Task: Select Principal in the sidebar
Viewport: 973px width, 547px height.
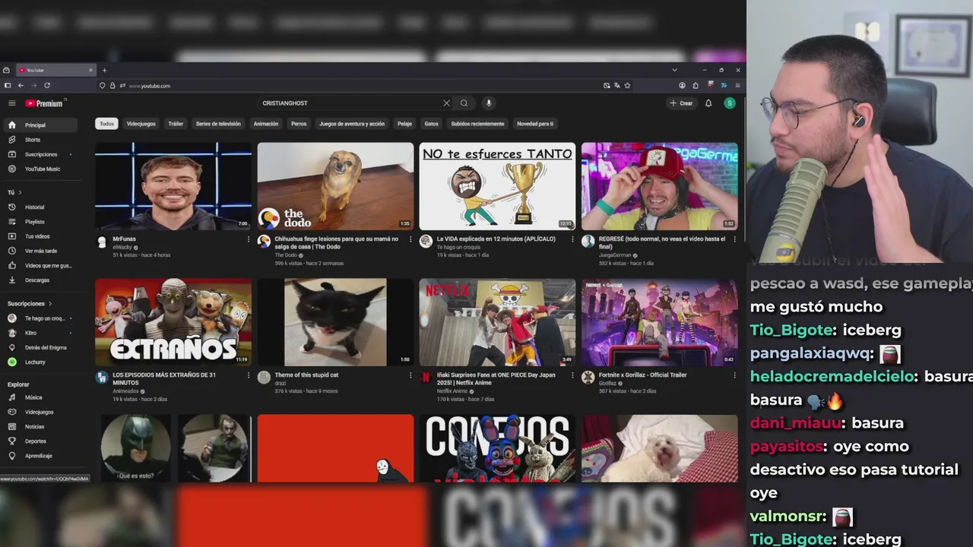Action: [x=40, y=125]
